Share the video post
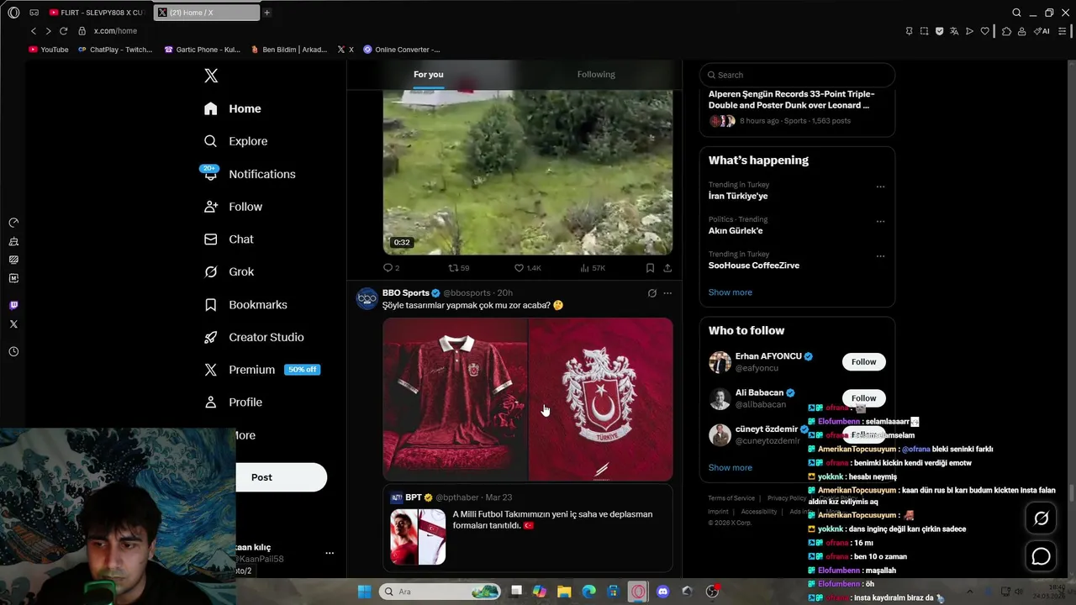The width and height of the screenshot is (1076, 605). [667, 268]
